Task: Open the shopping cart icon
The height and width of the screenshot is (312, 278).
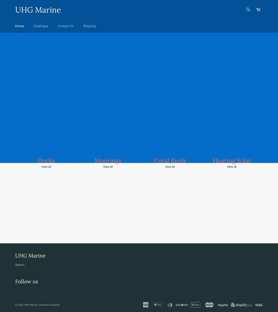Action: (258, 10)
